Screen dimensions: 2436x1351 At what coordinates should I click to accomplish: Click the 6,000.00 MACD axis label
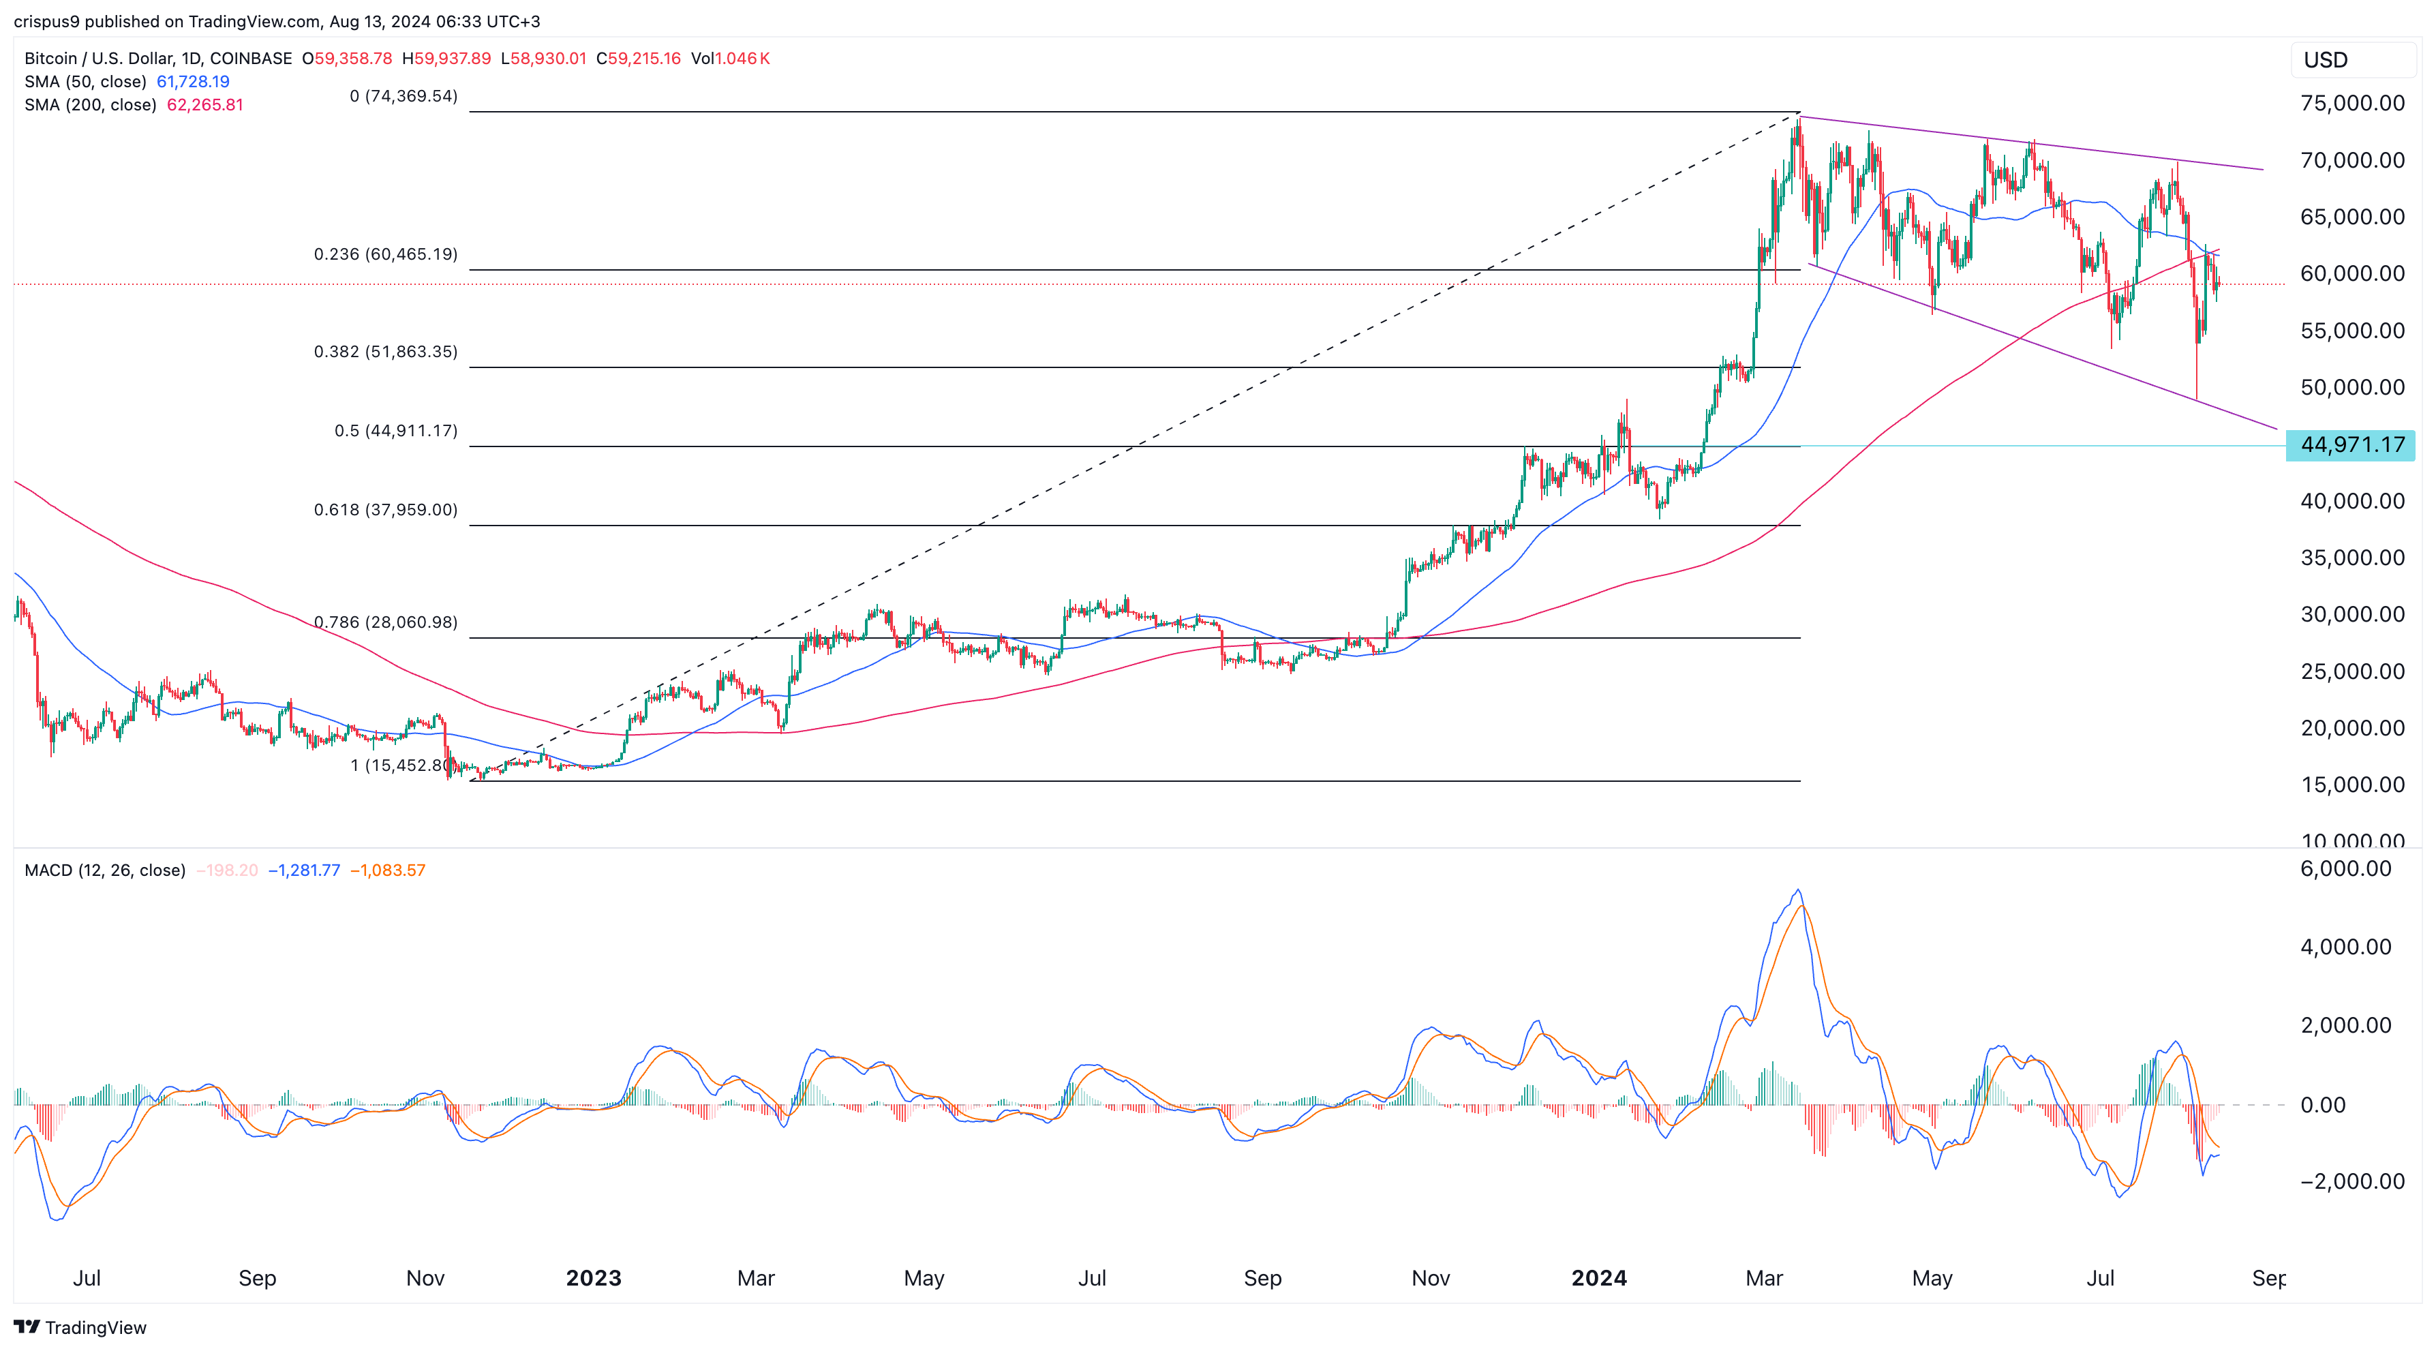click(2345, 868)
